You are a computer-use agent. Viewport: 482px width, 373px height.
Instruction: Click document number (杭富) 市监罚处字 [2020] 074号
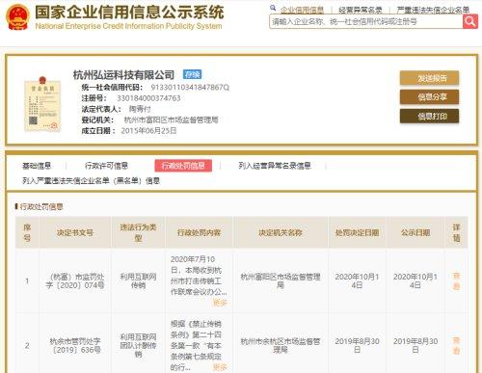(75, 280)
